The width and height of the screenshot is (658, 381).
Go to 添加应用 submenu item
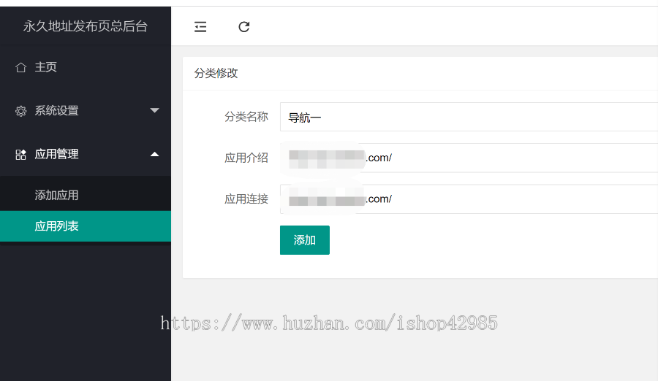pyautogui.click(x=86, y=195)
